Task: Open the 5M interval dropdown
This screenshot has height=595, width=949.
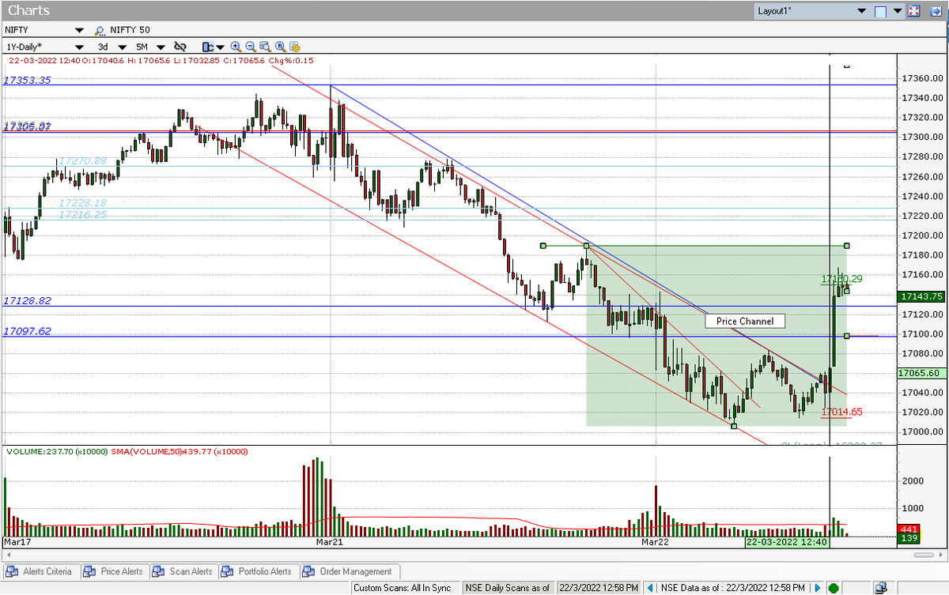Action: tap(162, 47)
